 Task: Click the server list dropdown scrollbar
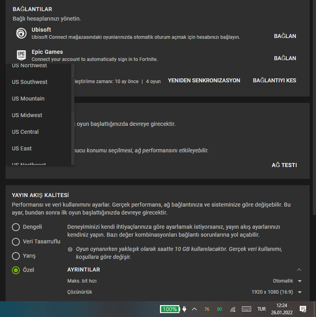click(x=73, y=114)
